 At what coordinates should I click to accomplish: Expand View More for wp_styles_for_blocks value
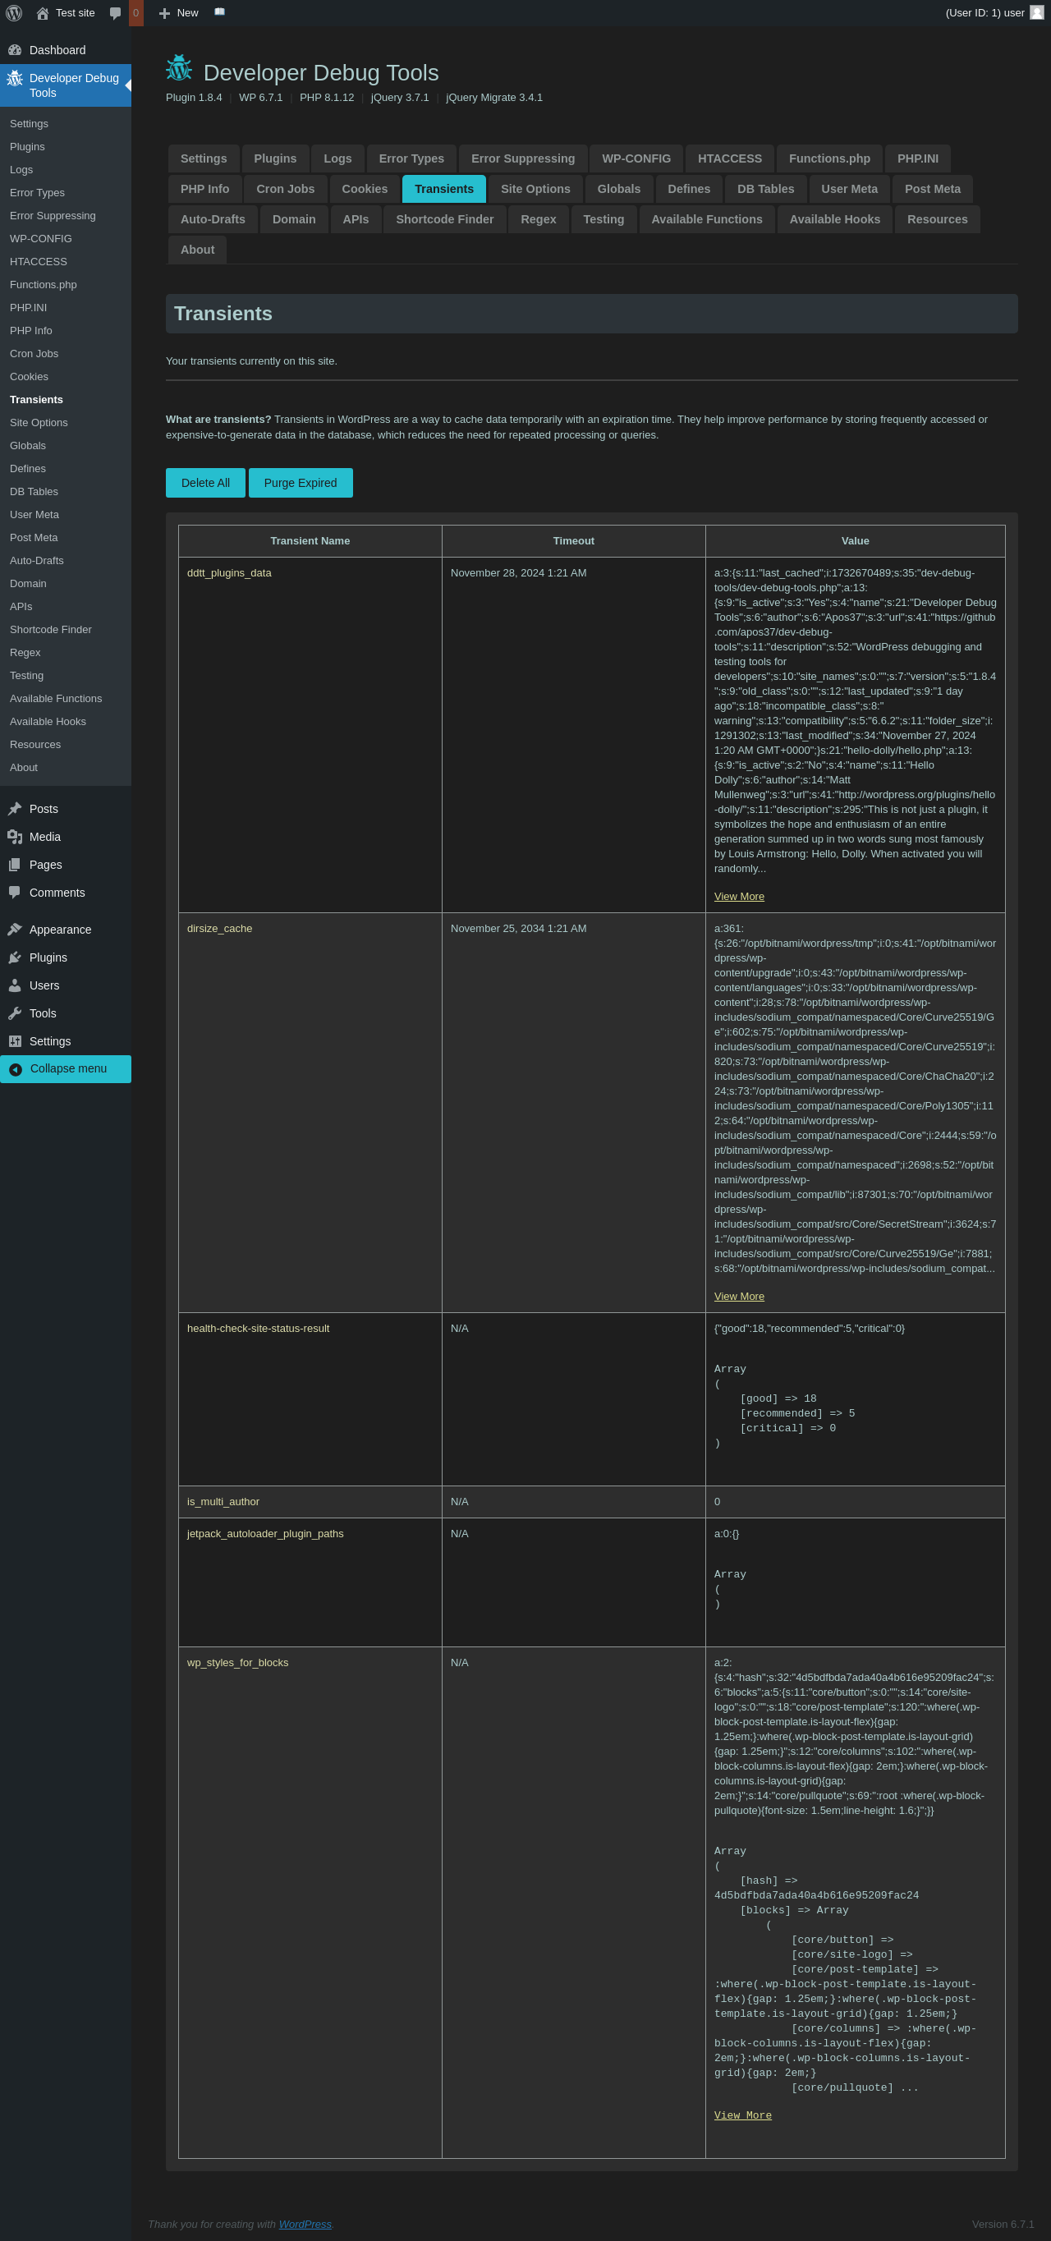coord(742,2115)
